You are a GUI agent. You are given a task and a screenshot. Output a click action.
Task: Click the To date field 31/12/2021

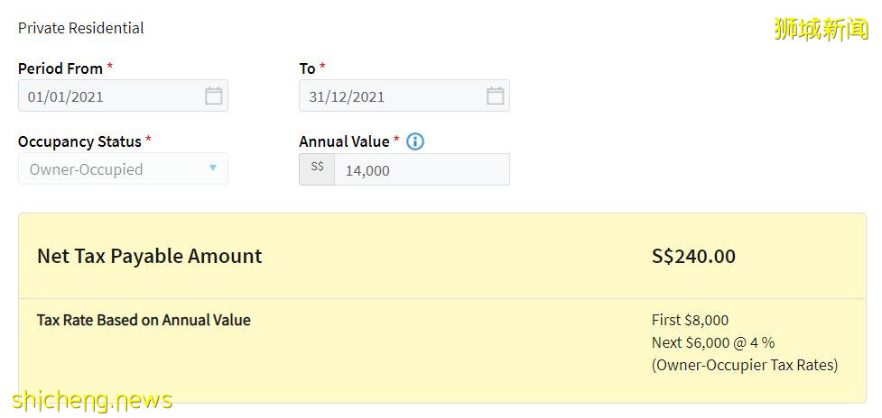coord(388,96)
